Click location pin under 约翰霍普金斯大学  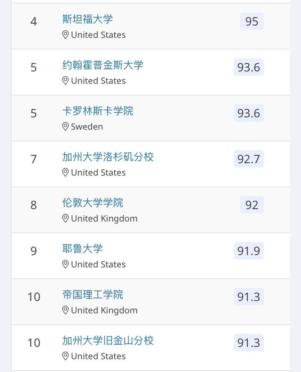tap(65, 81)
